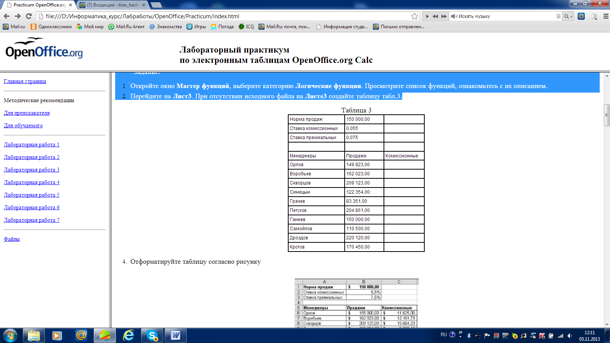Viewport: 610px width, 343px height.
Task: Open the ICQ bookmark
Action: point(246,27)
